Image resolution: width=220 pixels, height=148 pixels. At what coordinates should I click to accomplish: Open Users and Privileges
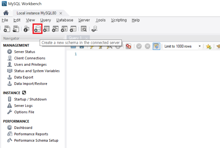click(30, 65)
